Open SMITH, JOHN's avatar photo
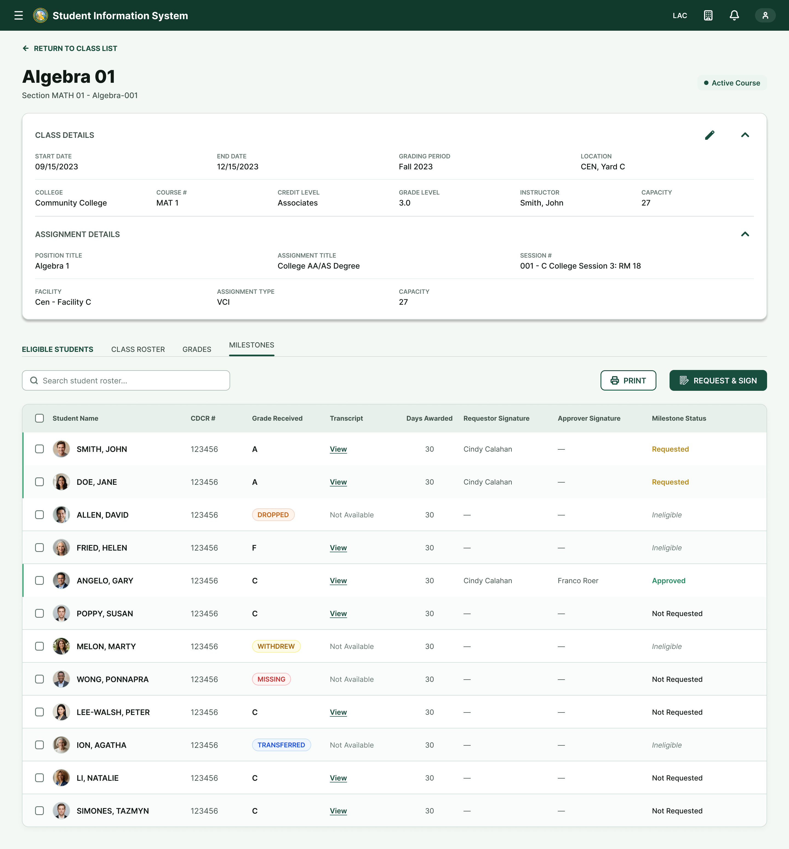 click(x=61, y=449)
